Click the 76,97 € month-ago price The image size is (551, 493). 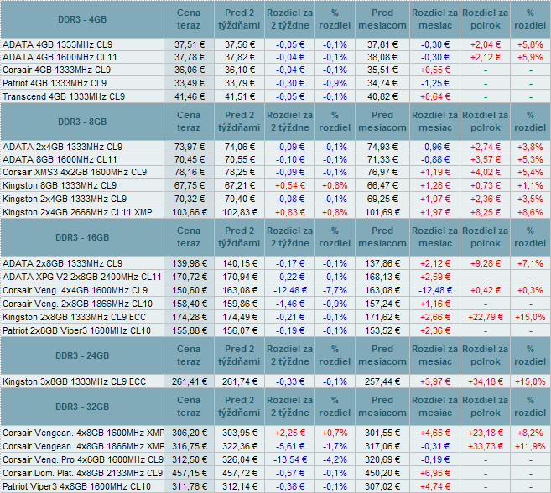[x=382, y=172]
